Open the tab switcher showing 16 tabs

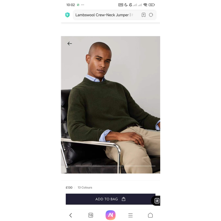point(91,215)
